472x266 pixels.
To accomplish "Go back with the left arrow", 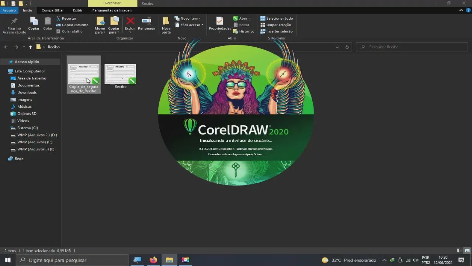I will coord(6,47).
